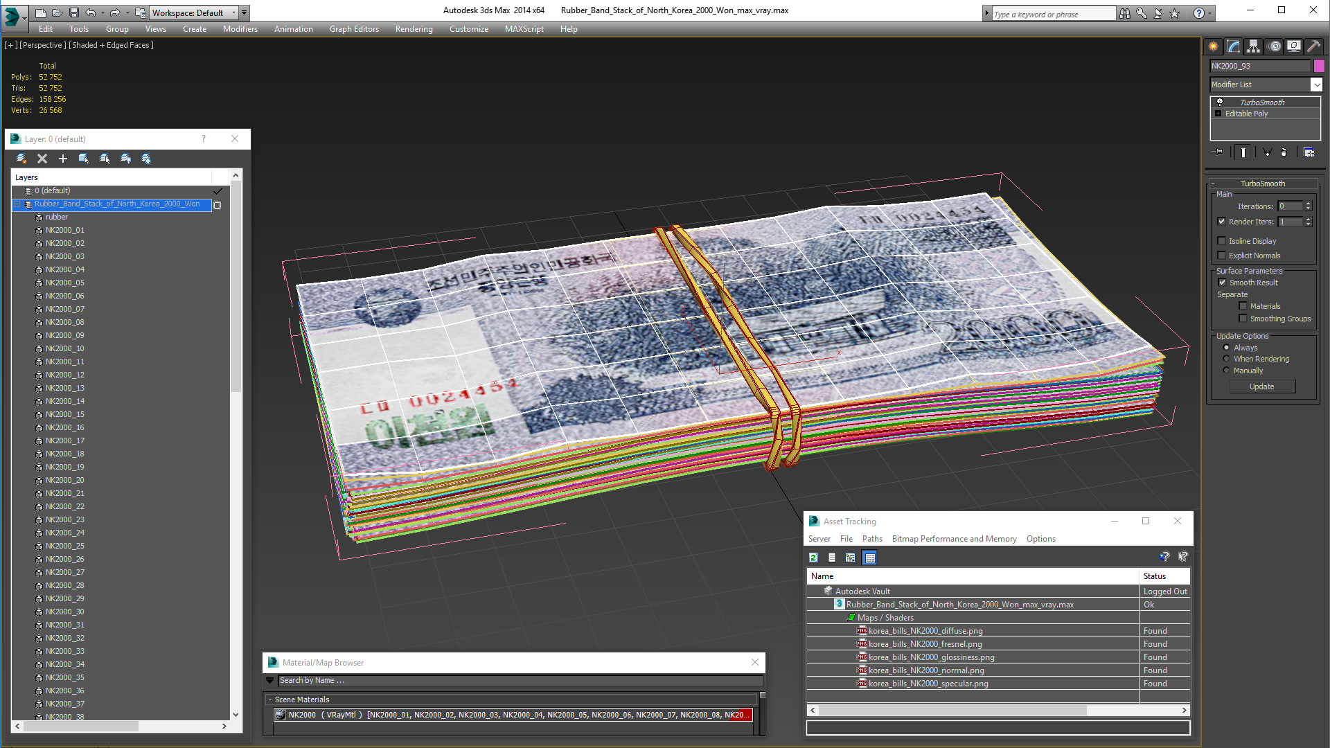Open the Motion panel tab icon
1330x748 pixels.
point(1275,46)
